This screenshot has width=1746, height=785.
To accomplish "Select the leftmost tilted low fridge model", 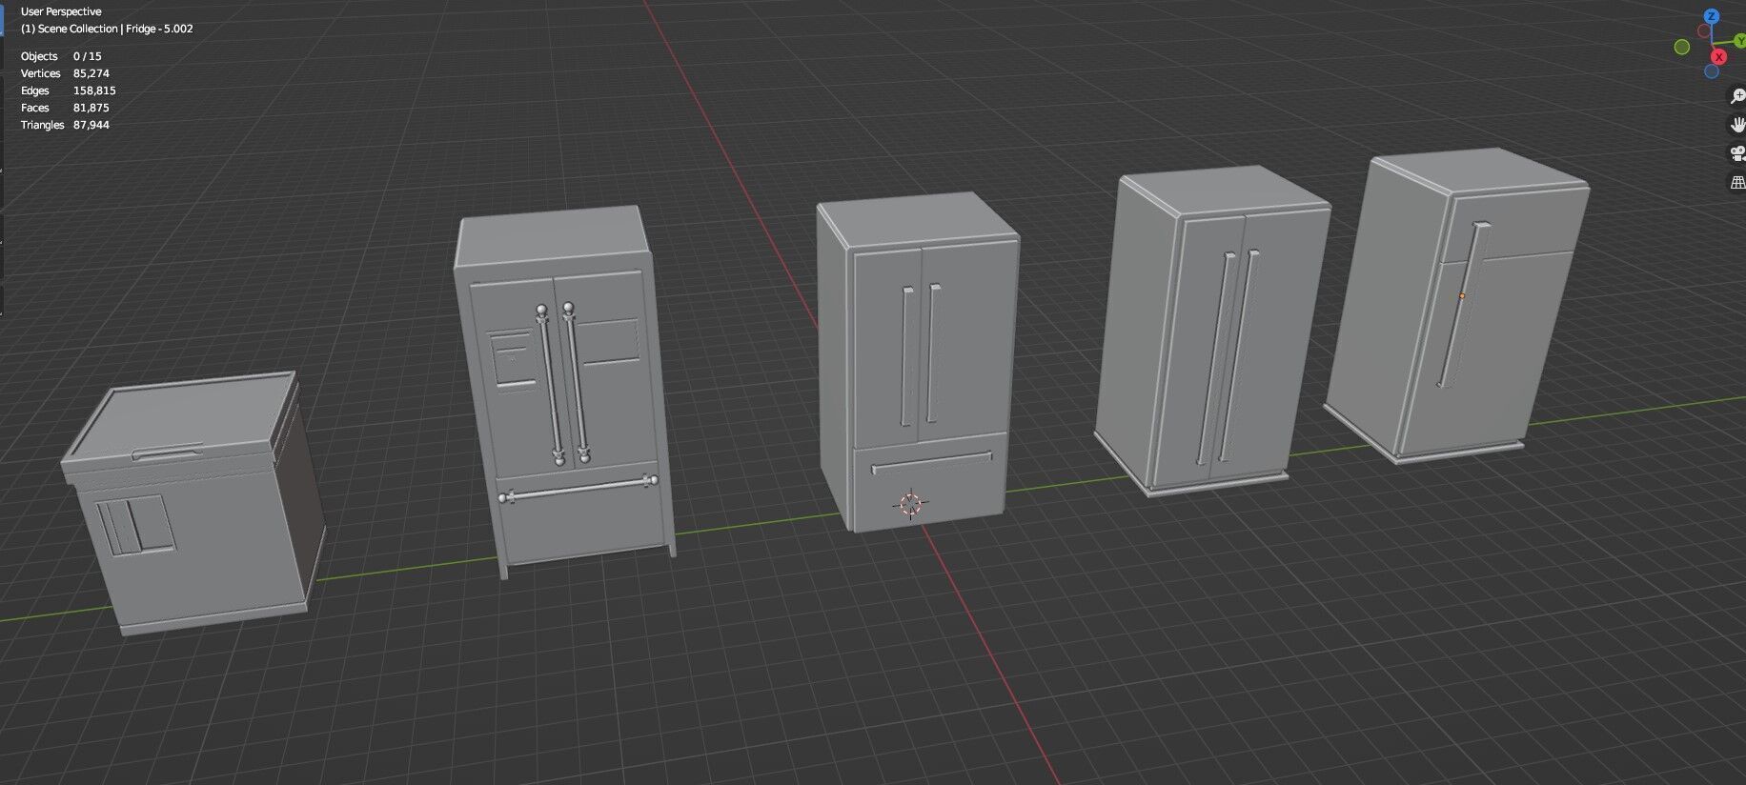I will pos(195,505).
